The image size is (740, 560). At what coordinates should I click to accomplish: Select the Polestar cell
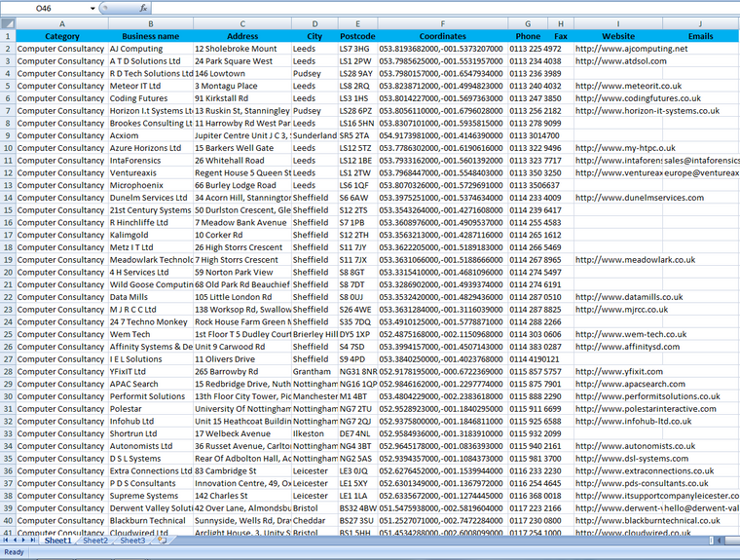click(151, 409)
